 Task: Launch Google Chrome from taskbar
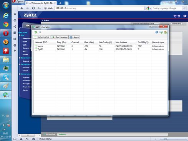[6, 24]
